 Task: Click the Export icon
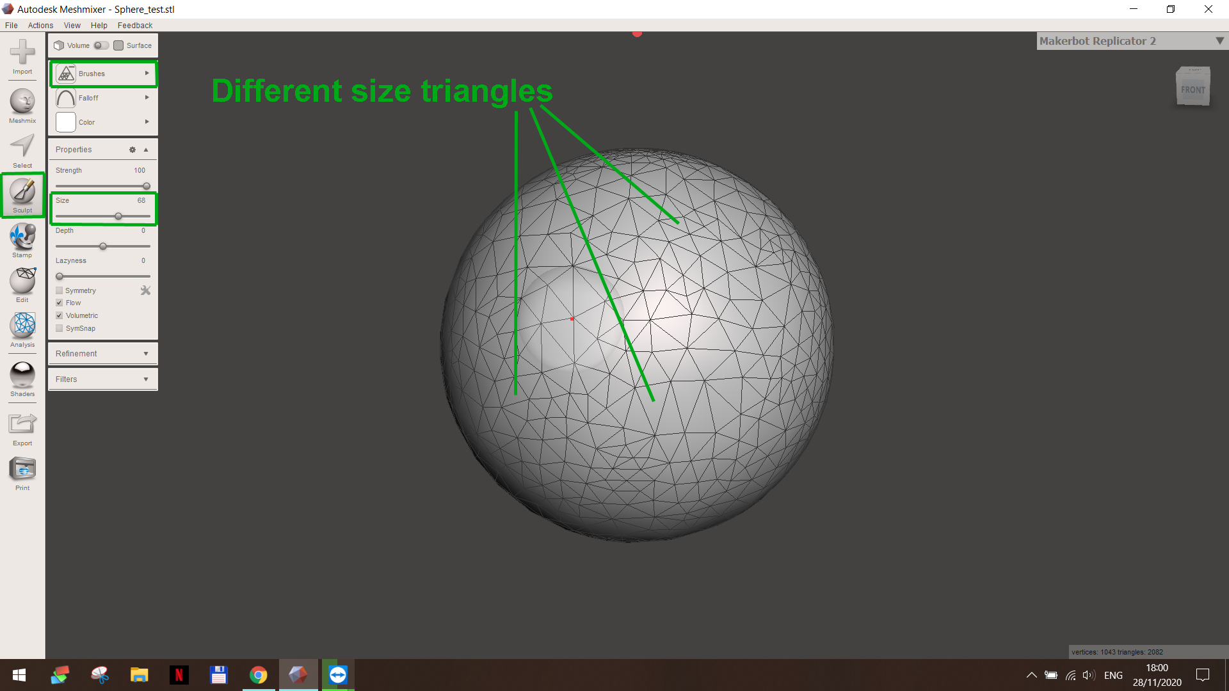22,427
